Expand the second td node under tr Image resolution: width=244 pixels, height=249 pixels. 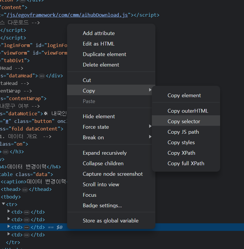click(9, 219)
